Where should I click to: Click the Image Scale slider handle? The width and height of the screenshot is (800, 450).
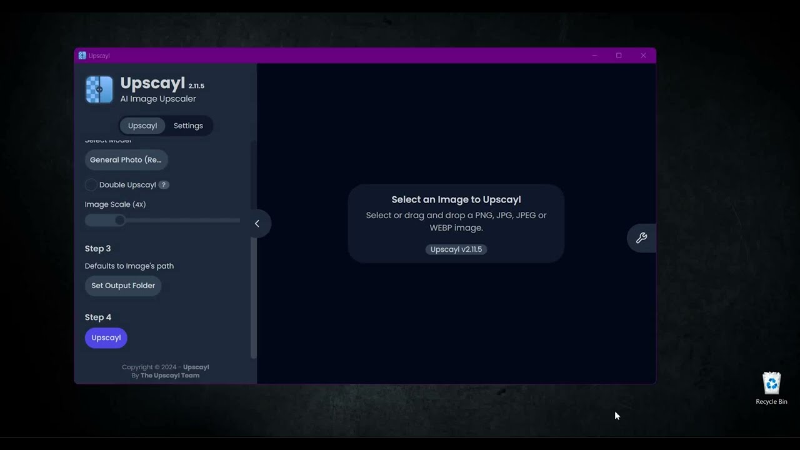119,220
